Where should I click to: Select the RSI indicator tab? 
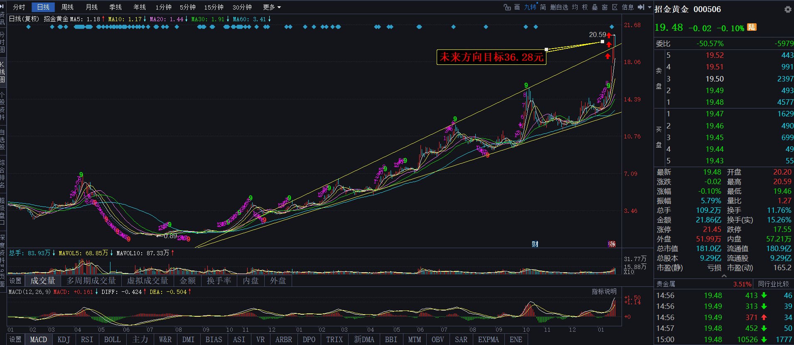pos(87,340)
